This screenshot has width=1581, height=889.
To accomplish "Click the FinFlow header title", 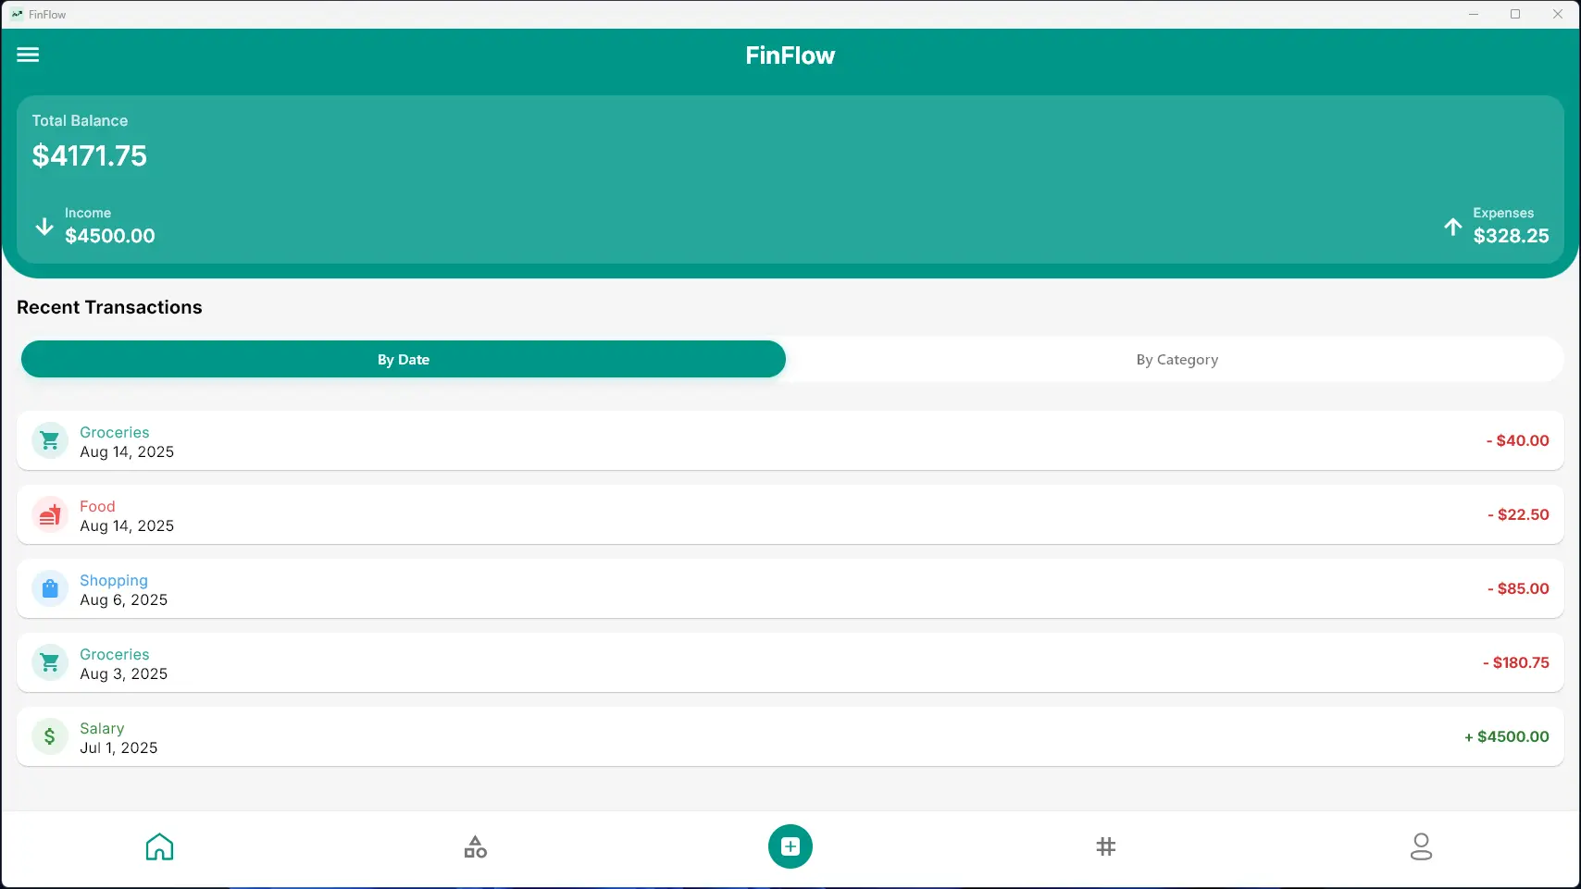I will pos(790,56).
